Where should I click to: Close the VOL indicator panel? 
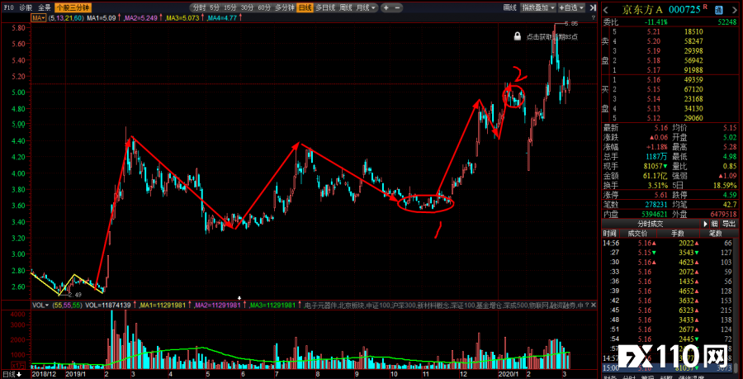point(594,305)
